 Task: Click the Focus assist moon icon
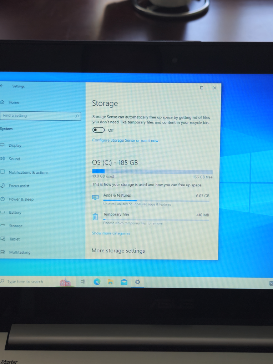[2, 186]
